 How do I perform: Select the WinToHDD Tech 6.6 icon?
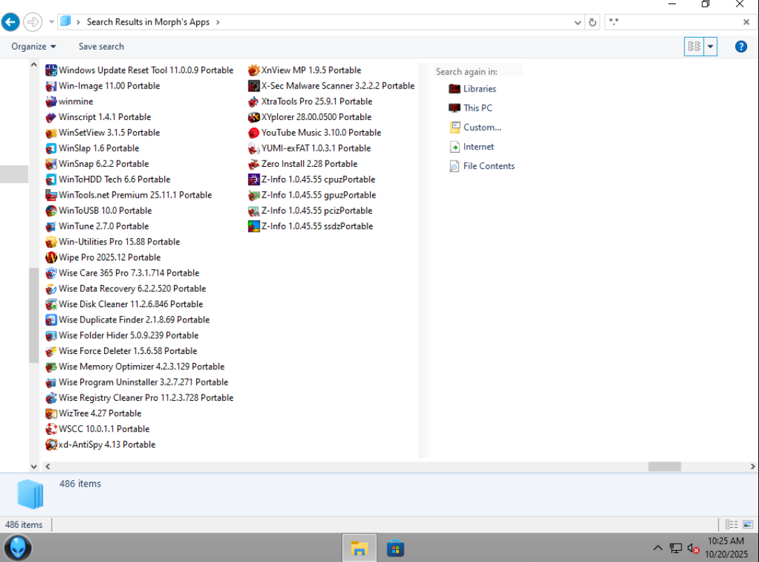click(x=51, y=179)
